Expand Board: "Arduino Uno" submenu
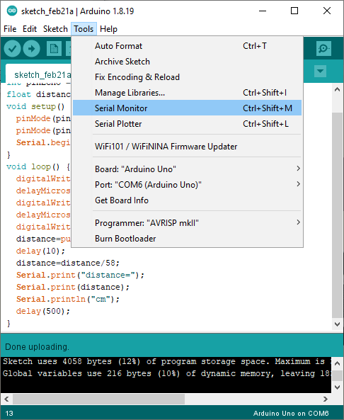 187,169
